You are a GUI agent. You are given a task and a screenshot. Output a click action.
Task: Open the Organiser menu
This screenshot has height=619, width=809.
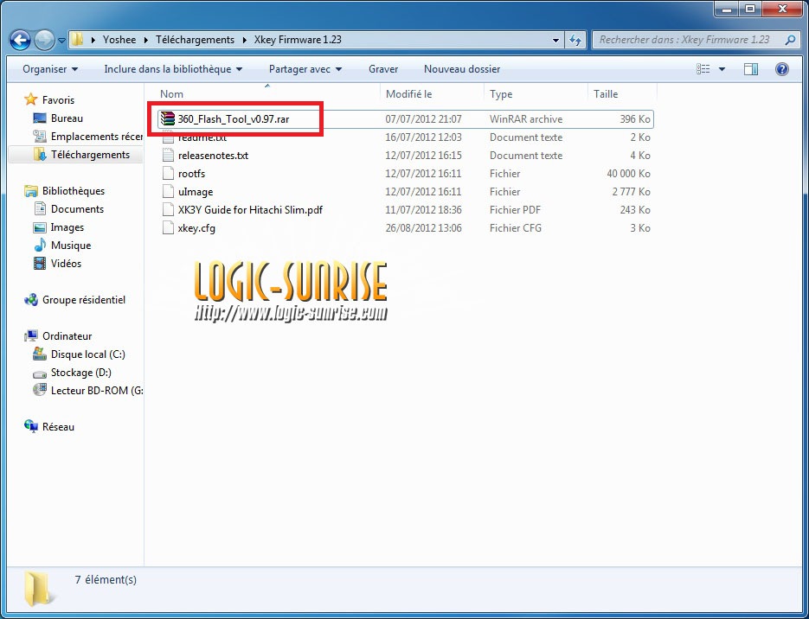tap(50, 69)
